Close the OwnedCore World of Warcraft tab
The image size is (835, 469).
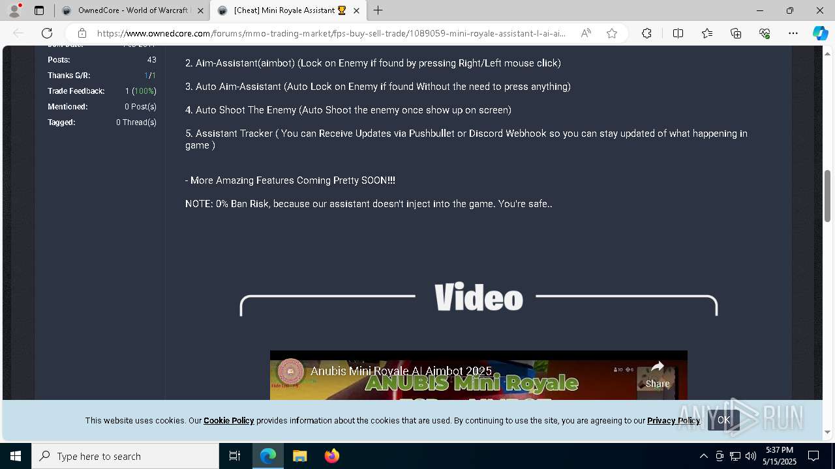click(200, 10)
